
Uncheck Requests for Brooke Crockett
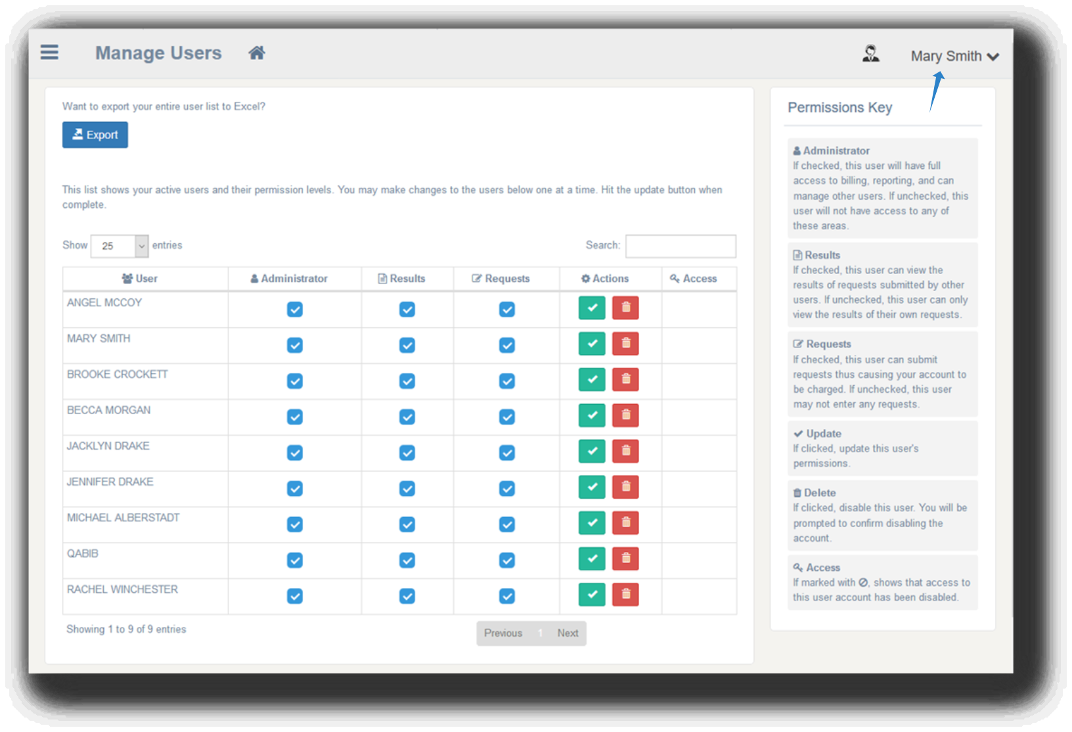[x=507, y=381]
